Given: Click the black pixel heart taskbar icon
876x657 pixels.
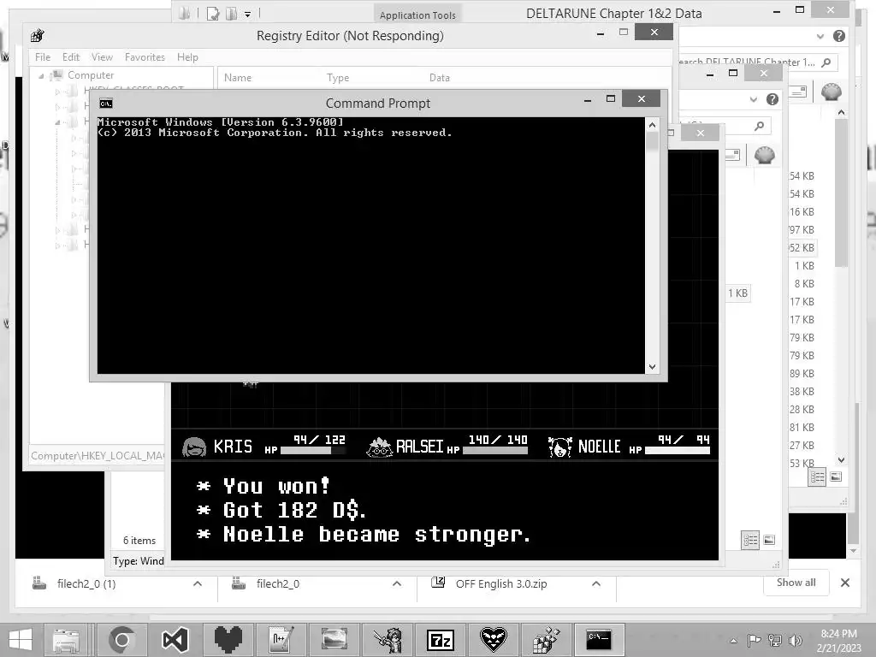Looking at the screenshot, I should click(228, 640).
